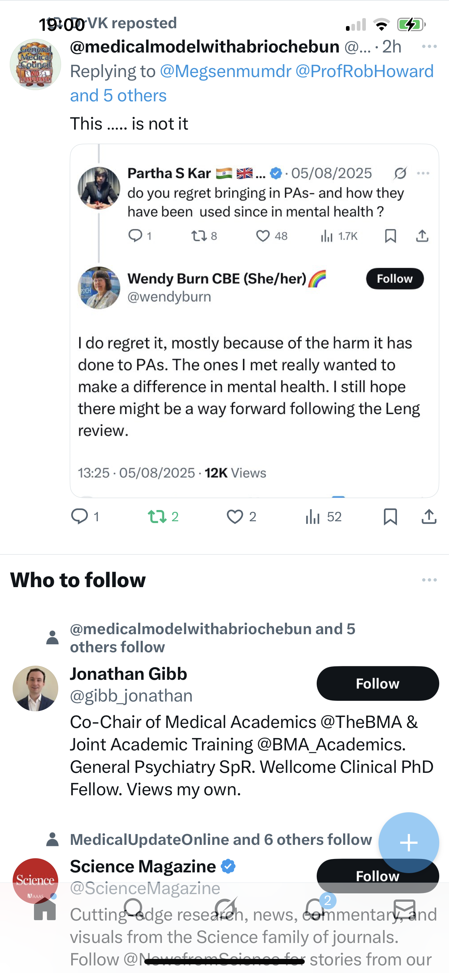Tap the Grok icon on Partha S Kar's tweet

point(400,173)
